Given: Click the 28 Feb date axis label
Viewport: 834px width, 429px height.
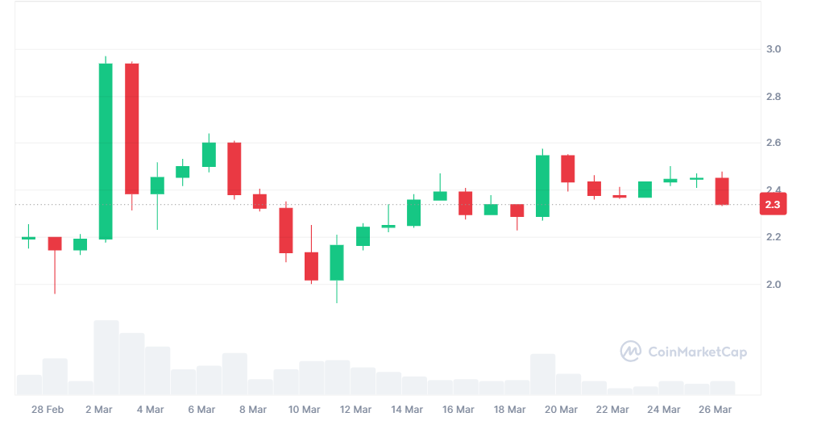Looking at the screenshot, I should coord(48,410).
